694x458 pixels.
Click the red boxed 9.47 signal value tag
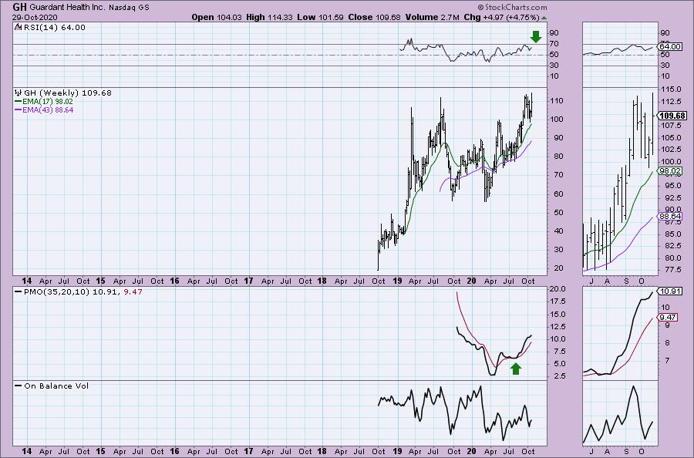(x=668, y=317)
